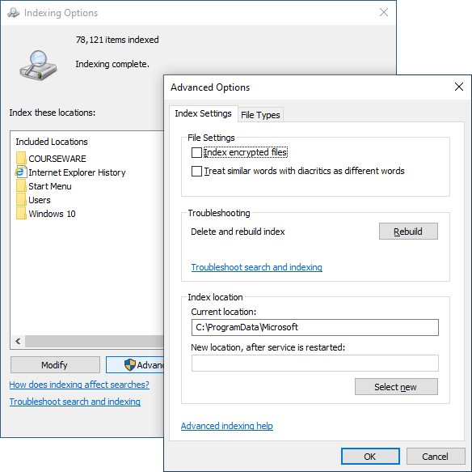Switch to the File Types tab
The image size is (472, 472).
click(x=260, y=115)
